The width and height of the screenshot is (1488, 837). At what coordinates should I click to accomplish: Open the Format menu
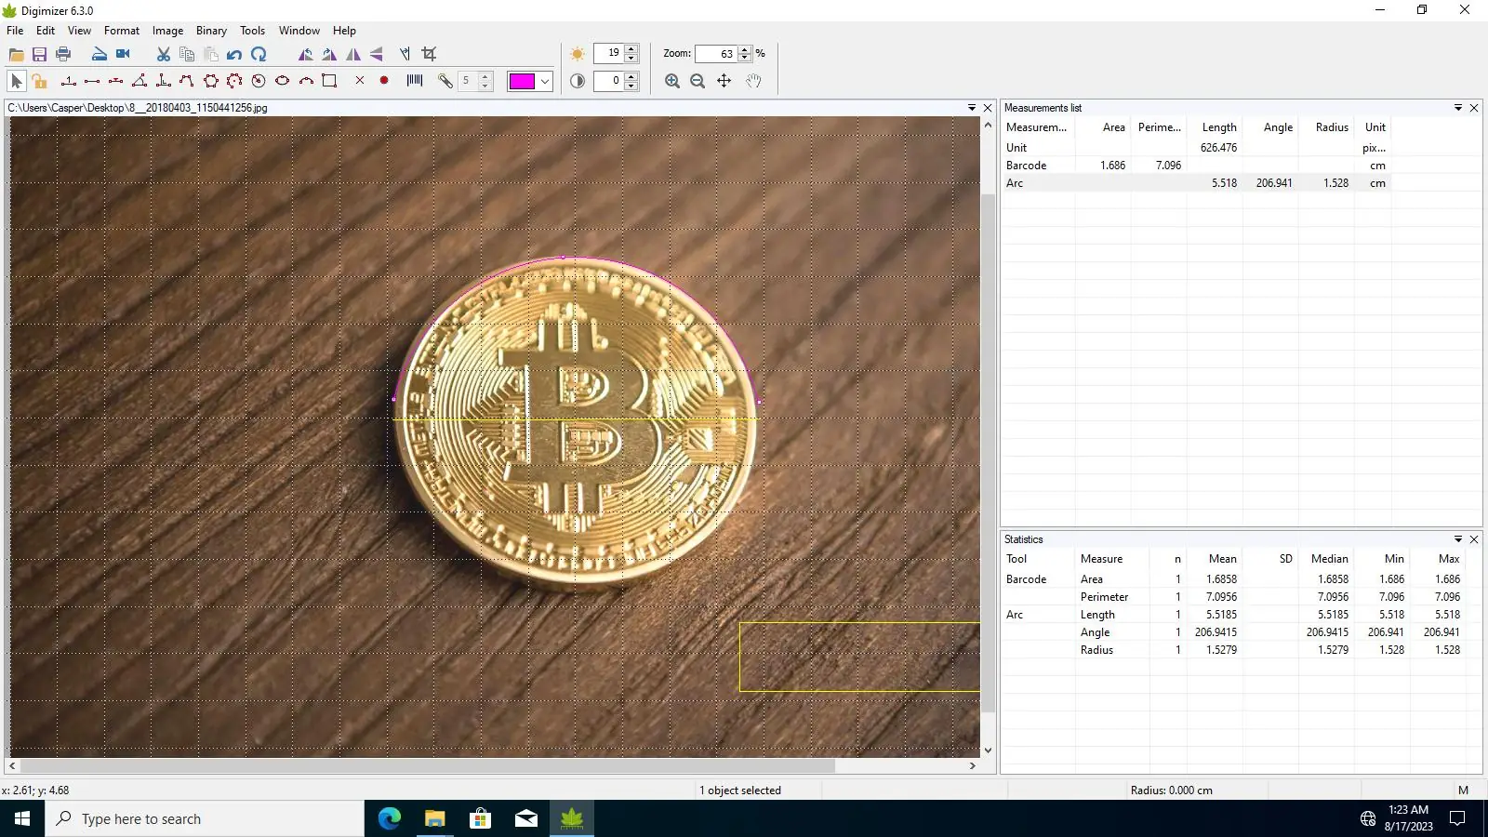(x=122, y=31)
